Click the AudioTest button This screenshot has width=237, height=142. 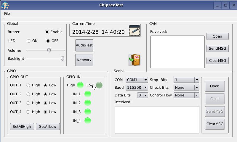point(84,45)
